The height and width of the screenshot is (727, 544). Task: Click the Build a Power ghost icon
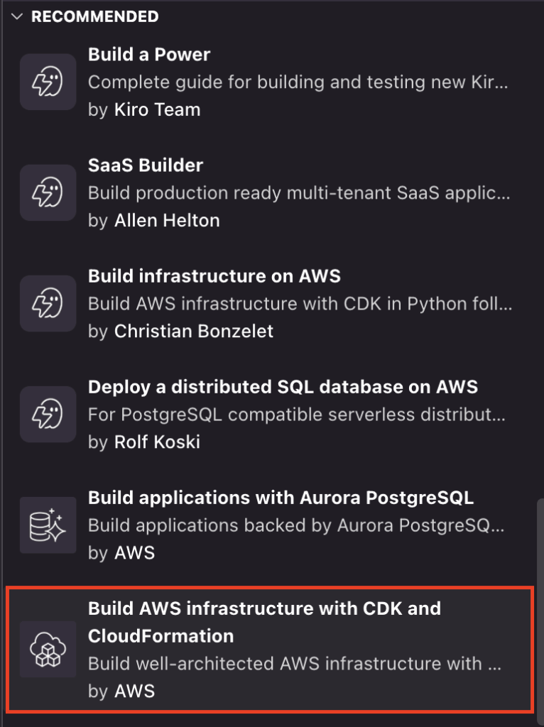coord(48,82)
